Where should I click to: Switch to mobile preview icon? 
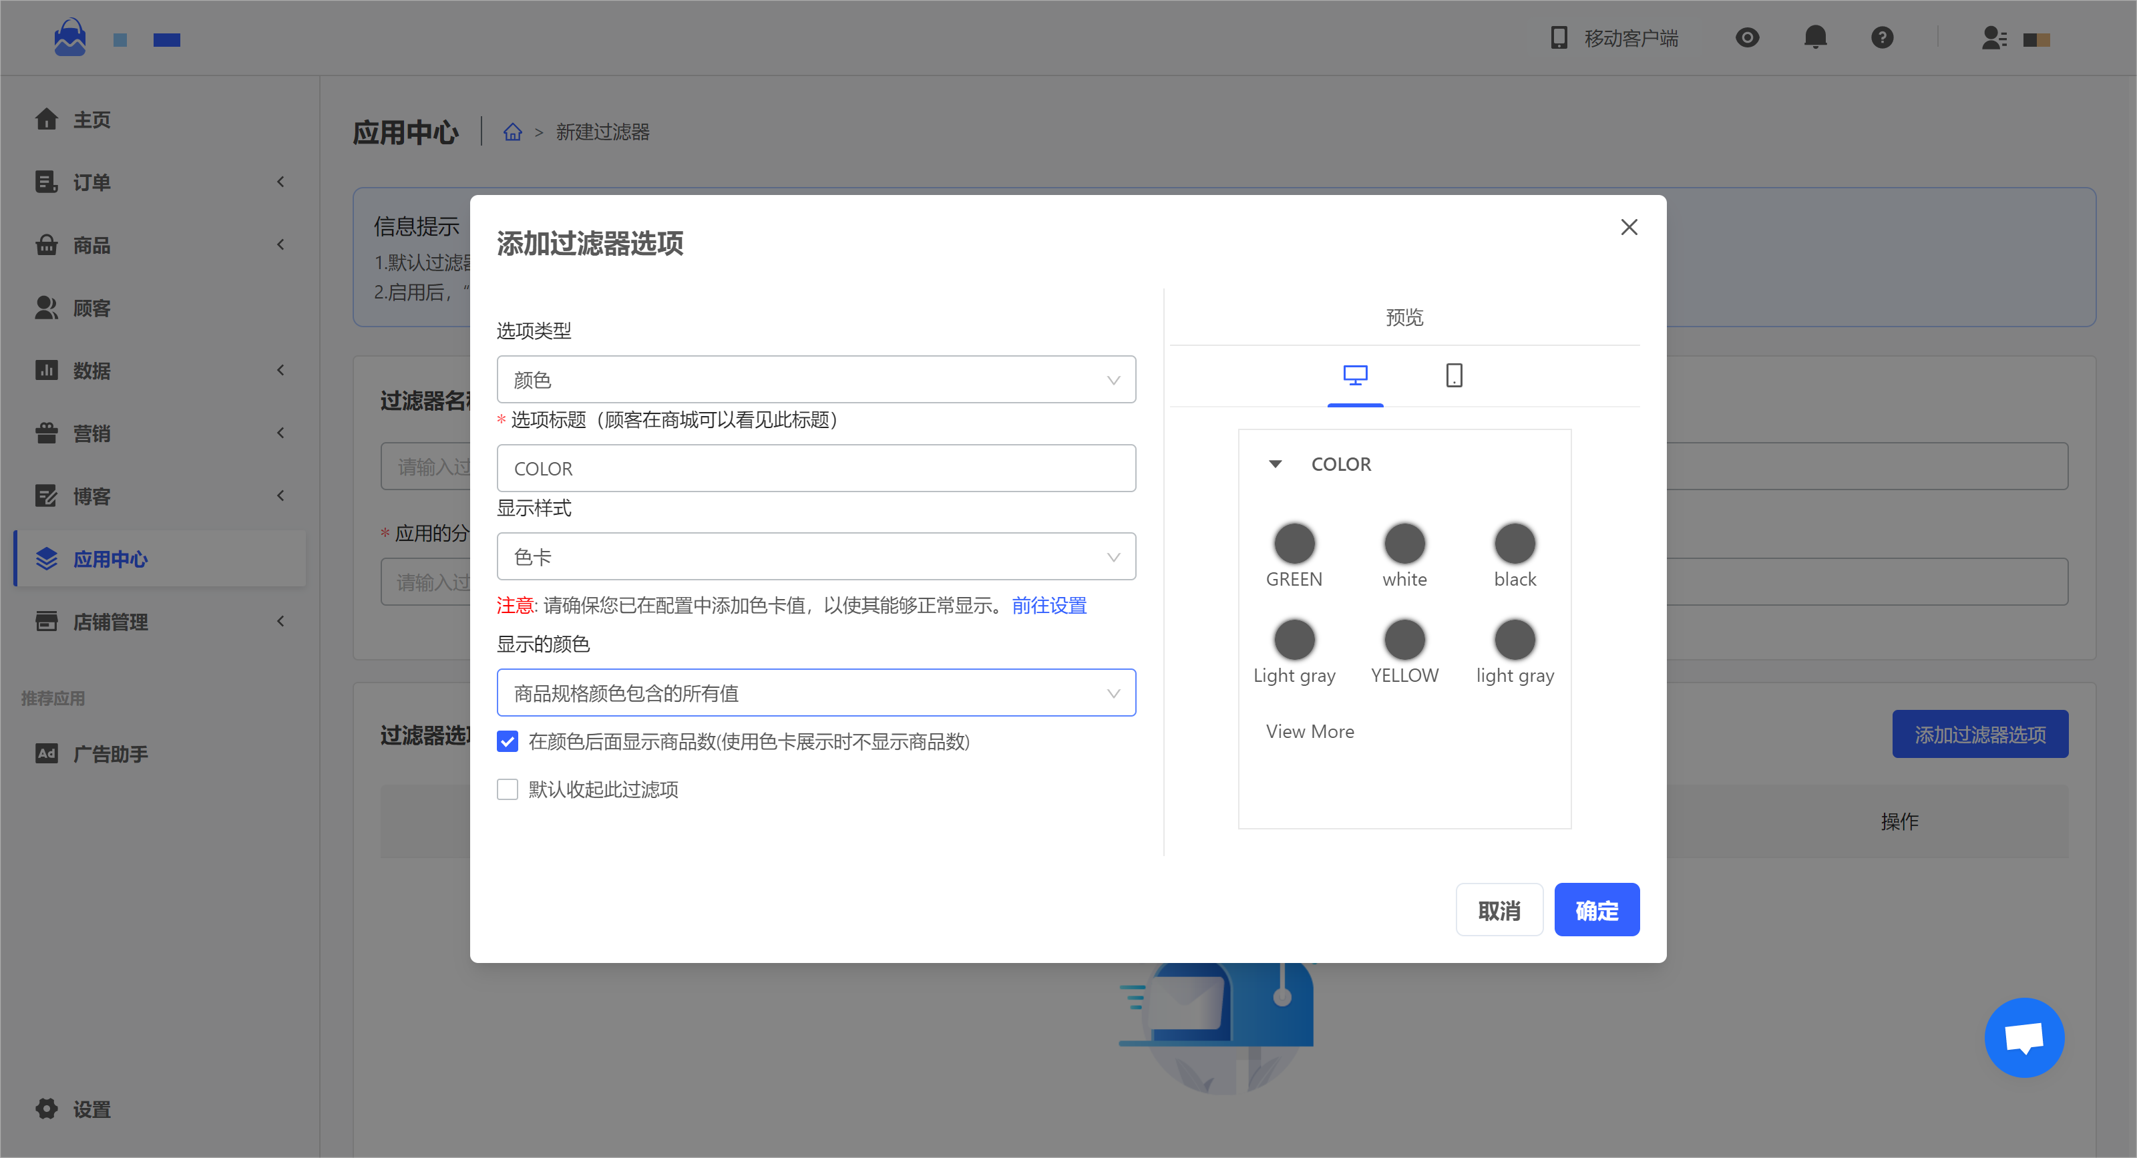pos(1453,376)
